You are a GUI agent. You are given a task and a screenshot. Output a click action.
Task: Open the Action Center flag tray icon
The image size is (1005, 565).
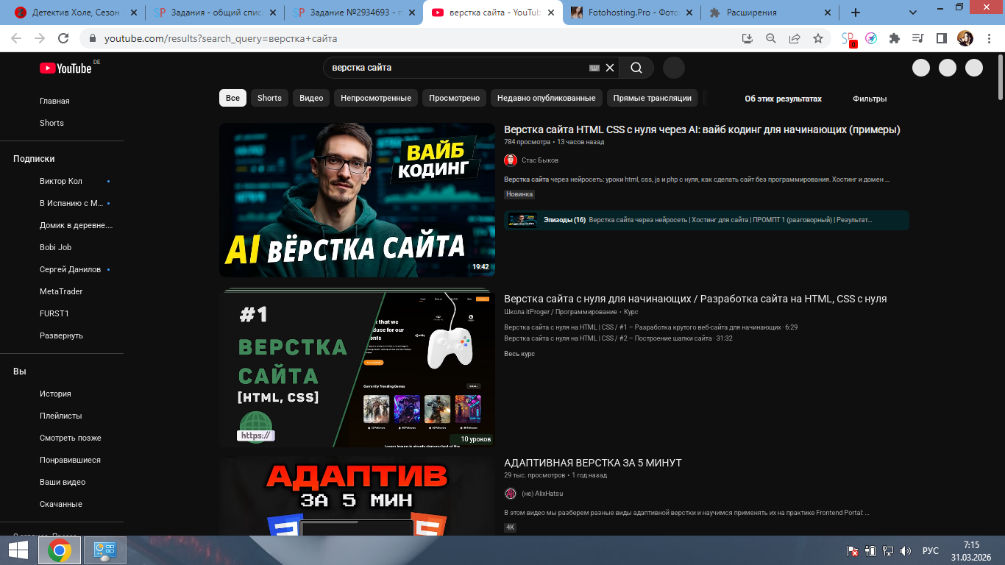(x=853, y=550)
